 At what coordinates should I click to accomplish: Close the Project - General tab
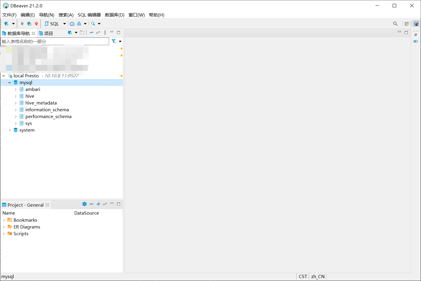point(47,205)
